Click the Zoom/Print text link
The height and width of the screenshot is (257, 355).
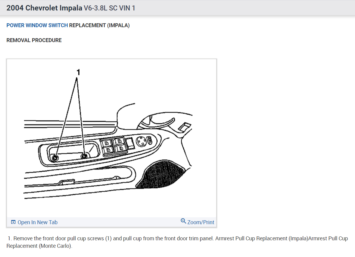pos(201,222)
